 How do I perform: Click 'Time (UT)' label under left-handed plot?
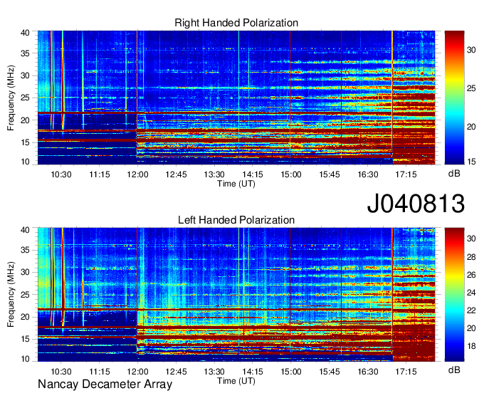point(236,381)
